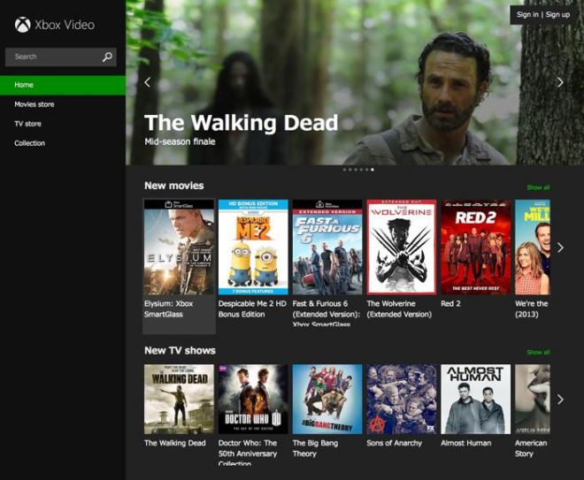Show all new movies
Viewport: 584px width, 480px height.
point(538,187)
